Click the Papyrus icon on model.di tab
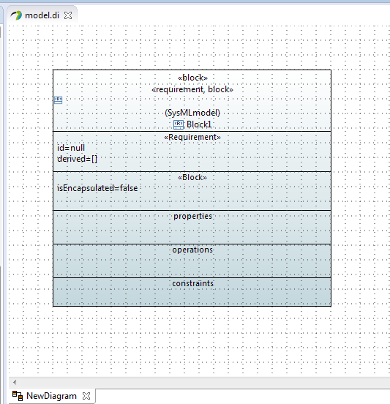 (x=16, y=15)
